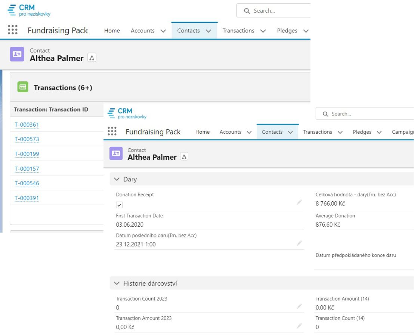Click the pencil icon beside Donation Receipt

click(299, 202)
